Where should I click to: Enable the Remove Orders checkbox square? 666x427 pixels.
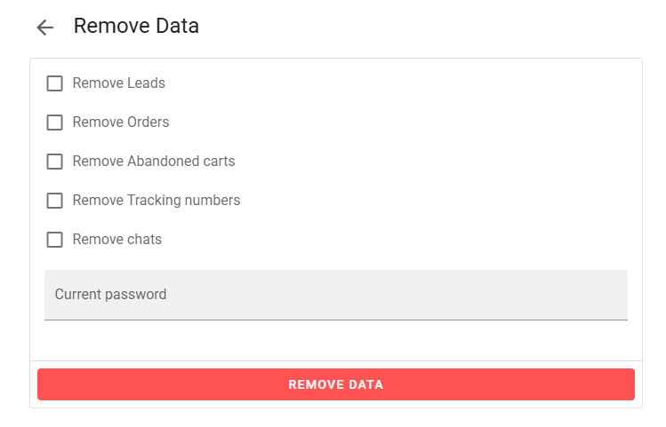click(55, 123)
